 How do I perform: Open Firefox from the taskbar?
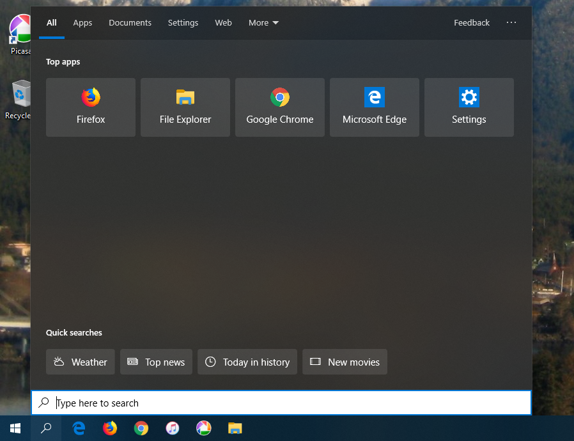pyautogui.click(x=110, y=428)
